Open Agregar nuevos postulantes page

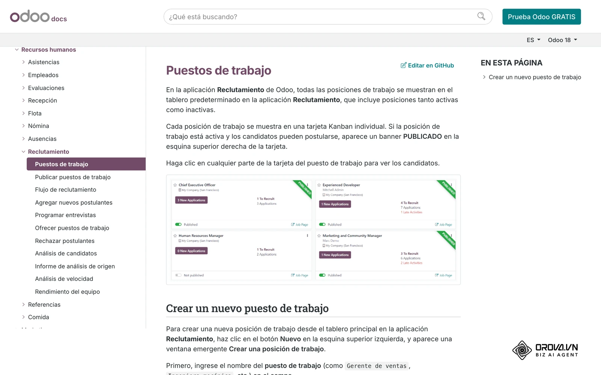click(74, 202)
